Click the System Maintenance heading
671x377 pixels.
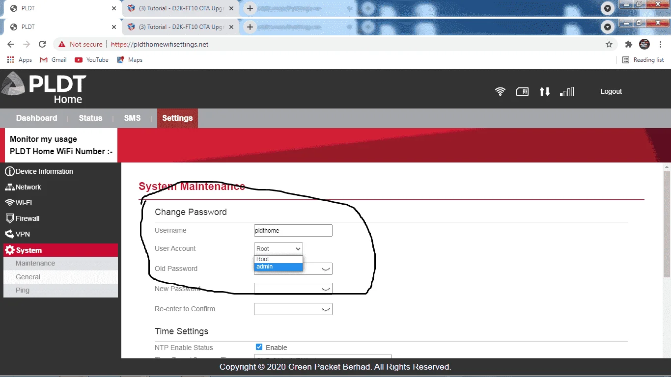coord(192,186)
